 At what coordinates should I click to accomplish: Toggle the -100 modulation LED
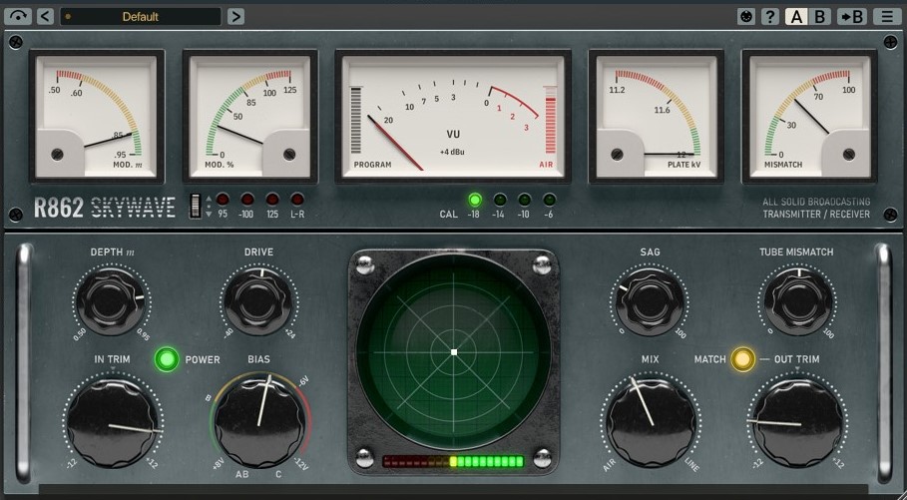[247, 200]
